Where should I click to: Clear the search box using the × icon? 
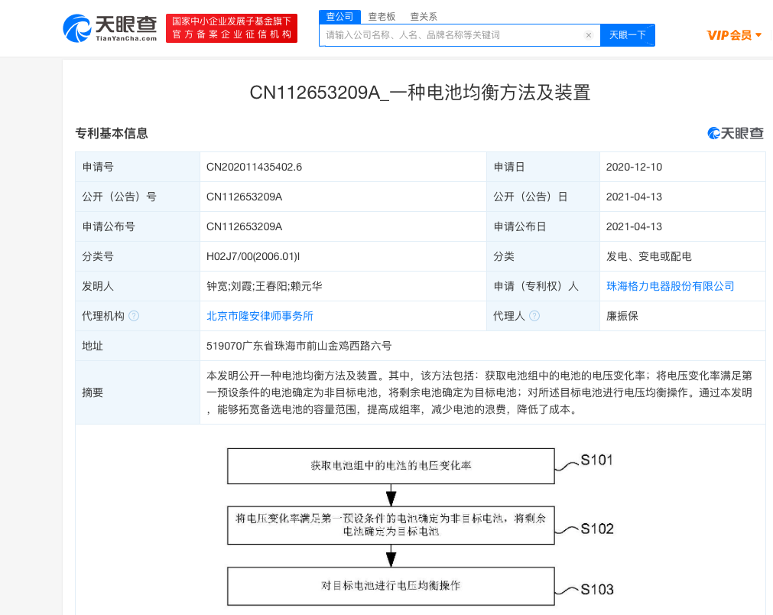pyautogui.click(x=588, y=35)
